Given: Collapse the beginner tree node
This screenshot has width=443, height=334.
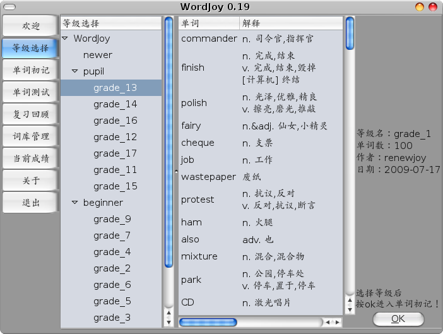Looking at the screenshot, I should point(75,203).
